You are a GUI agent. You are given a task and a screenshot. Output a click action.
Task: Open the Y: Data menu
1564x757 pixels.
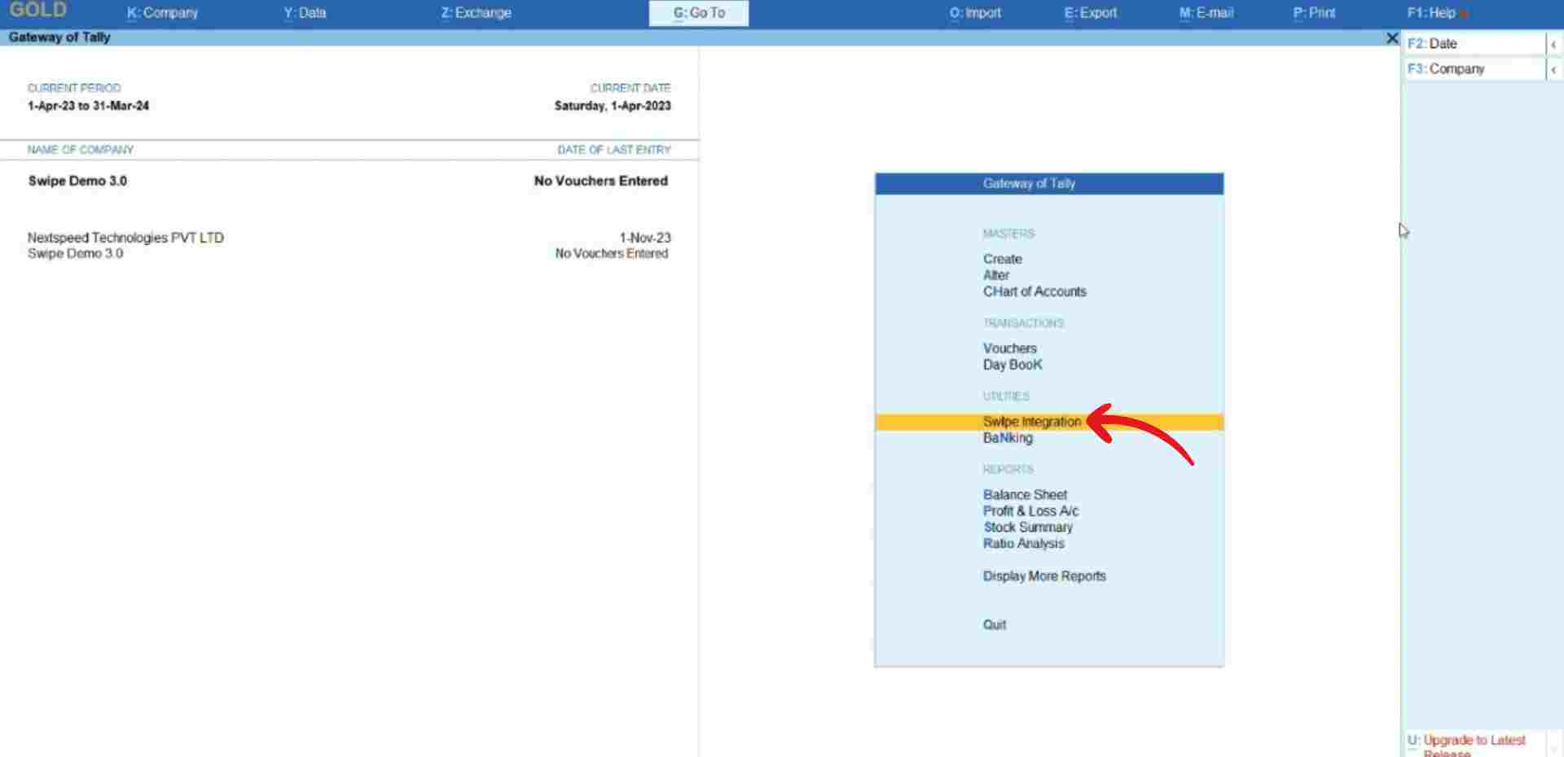click(305, 13)
